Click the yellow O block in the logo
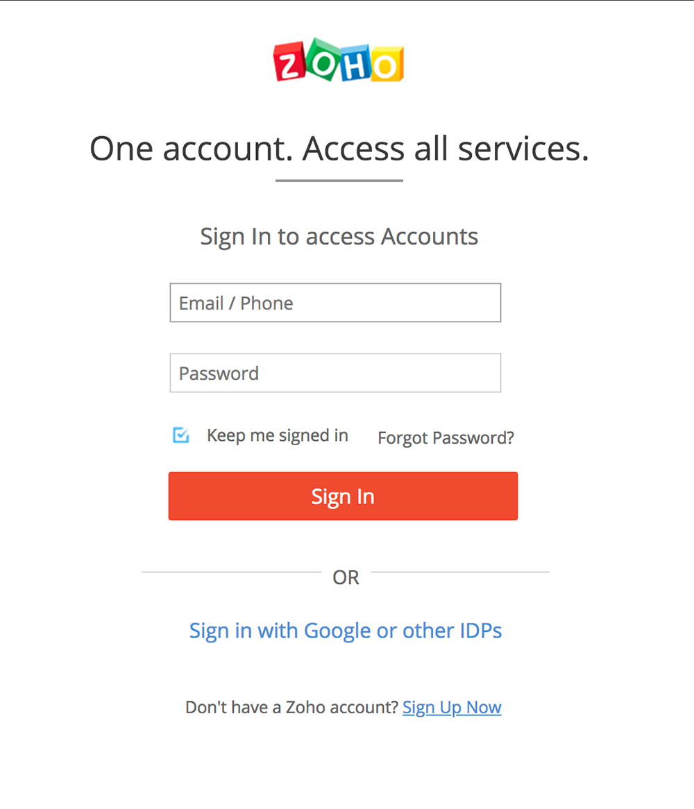694x809 pixels. (385, 62)
